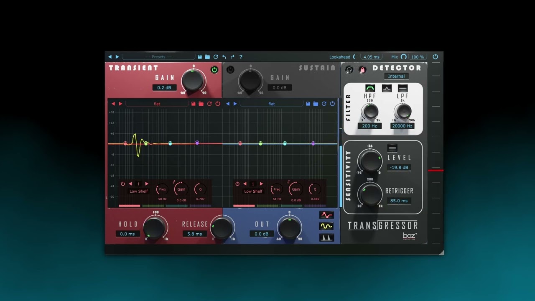Redo last change
The image size is (535, 301).
coord(232,57)
